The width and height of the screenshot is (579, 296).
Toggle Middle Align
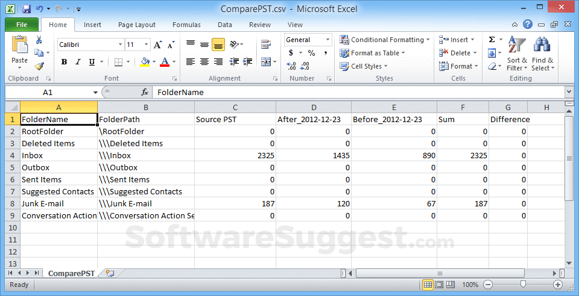pos(204,45)
